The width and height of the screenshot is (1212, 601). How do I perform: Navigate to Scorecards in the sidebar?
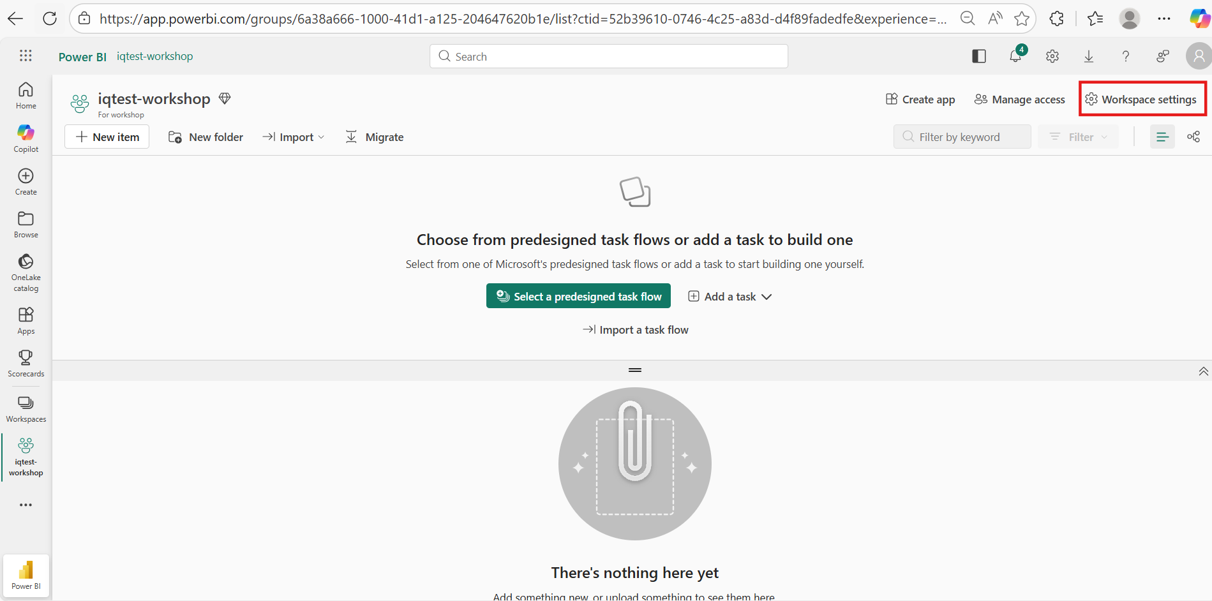click(26, 362)
